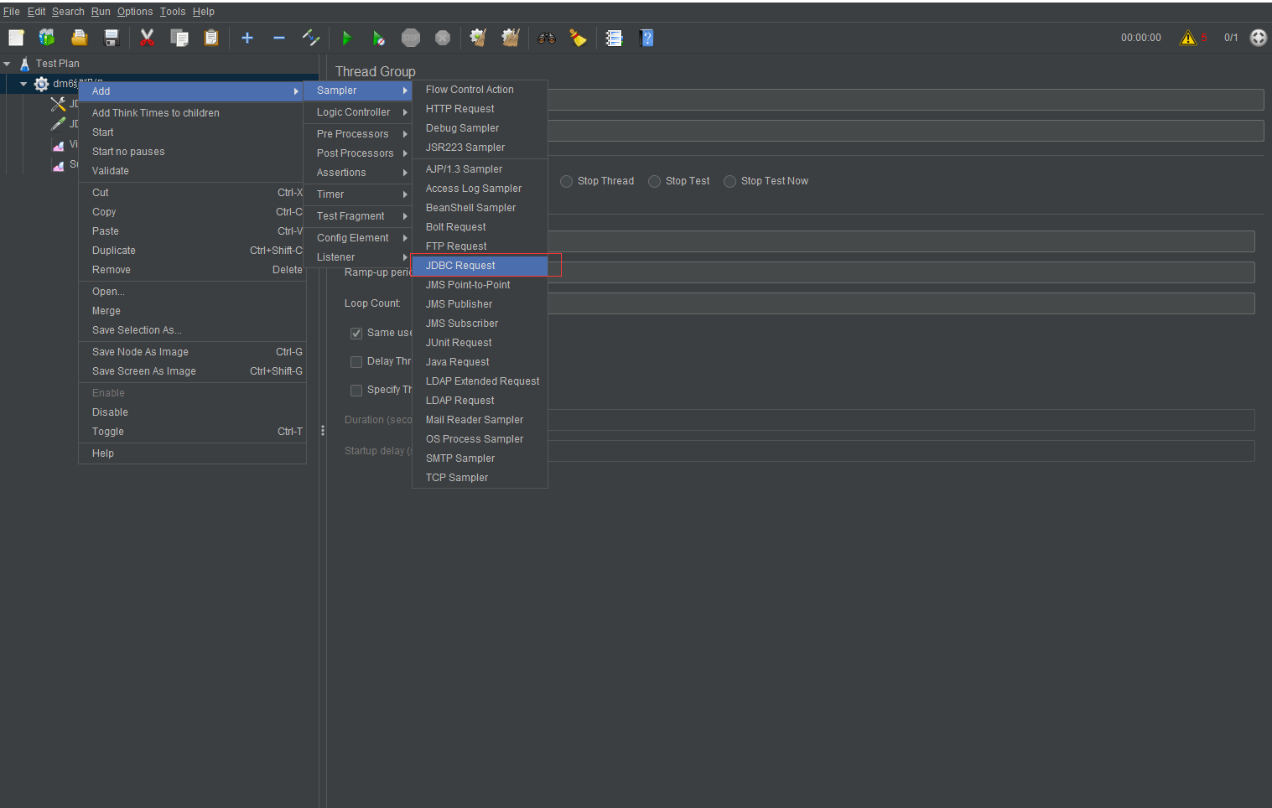
Task: Click the Help question mark icon
Action: pyautogui.click(x=646, y=38)
